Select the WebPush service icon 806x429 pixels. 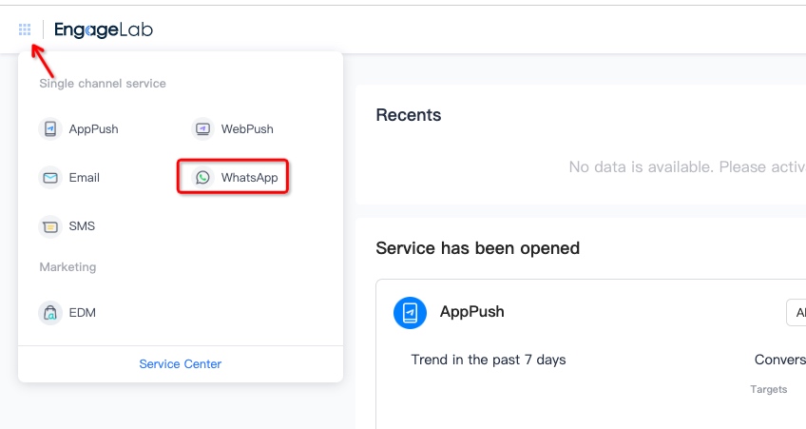pyautogui.click(x=203, y=128)
